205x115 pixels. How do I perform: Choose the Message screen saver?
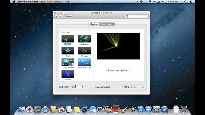tap(85, 50)
